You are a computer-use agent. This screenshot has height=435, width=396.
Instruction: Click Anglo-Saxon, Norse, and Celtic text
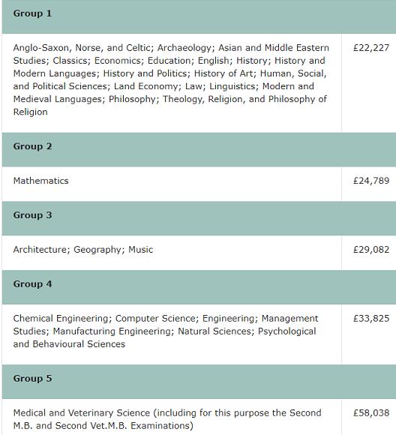coord(82,48)
